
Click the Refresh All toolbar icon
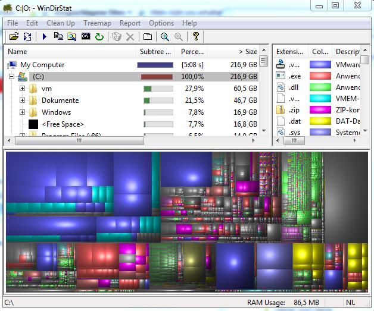click(x=27, y=37)
